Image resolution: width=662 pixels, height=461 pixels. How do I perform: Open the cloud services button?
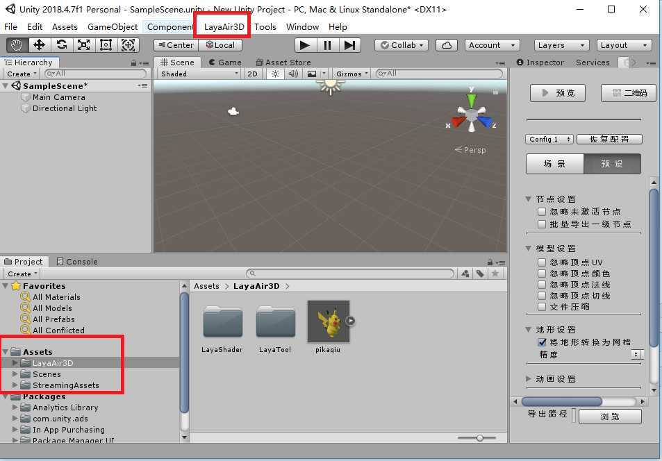point(446,45)
